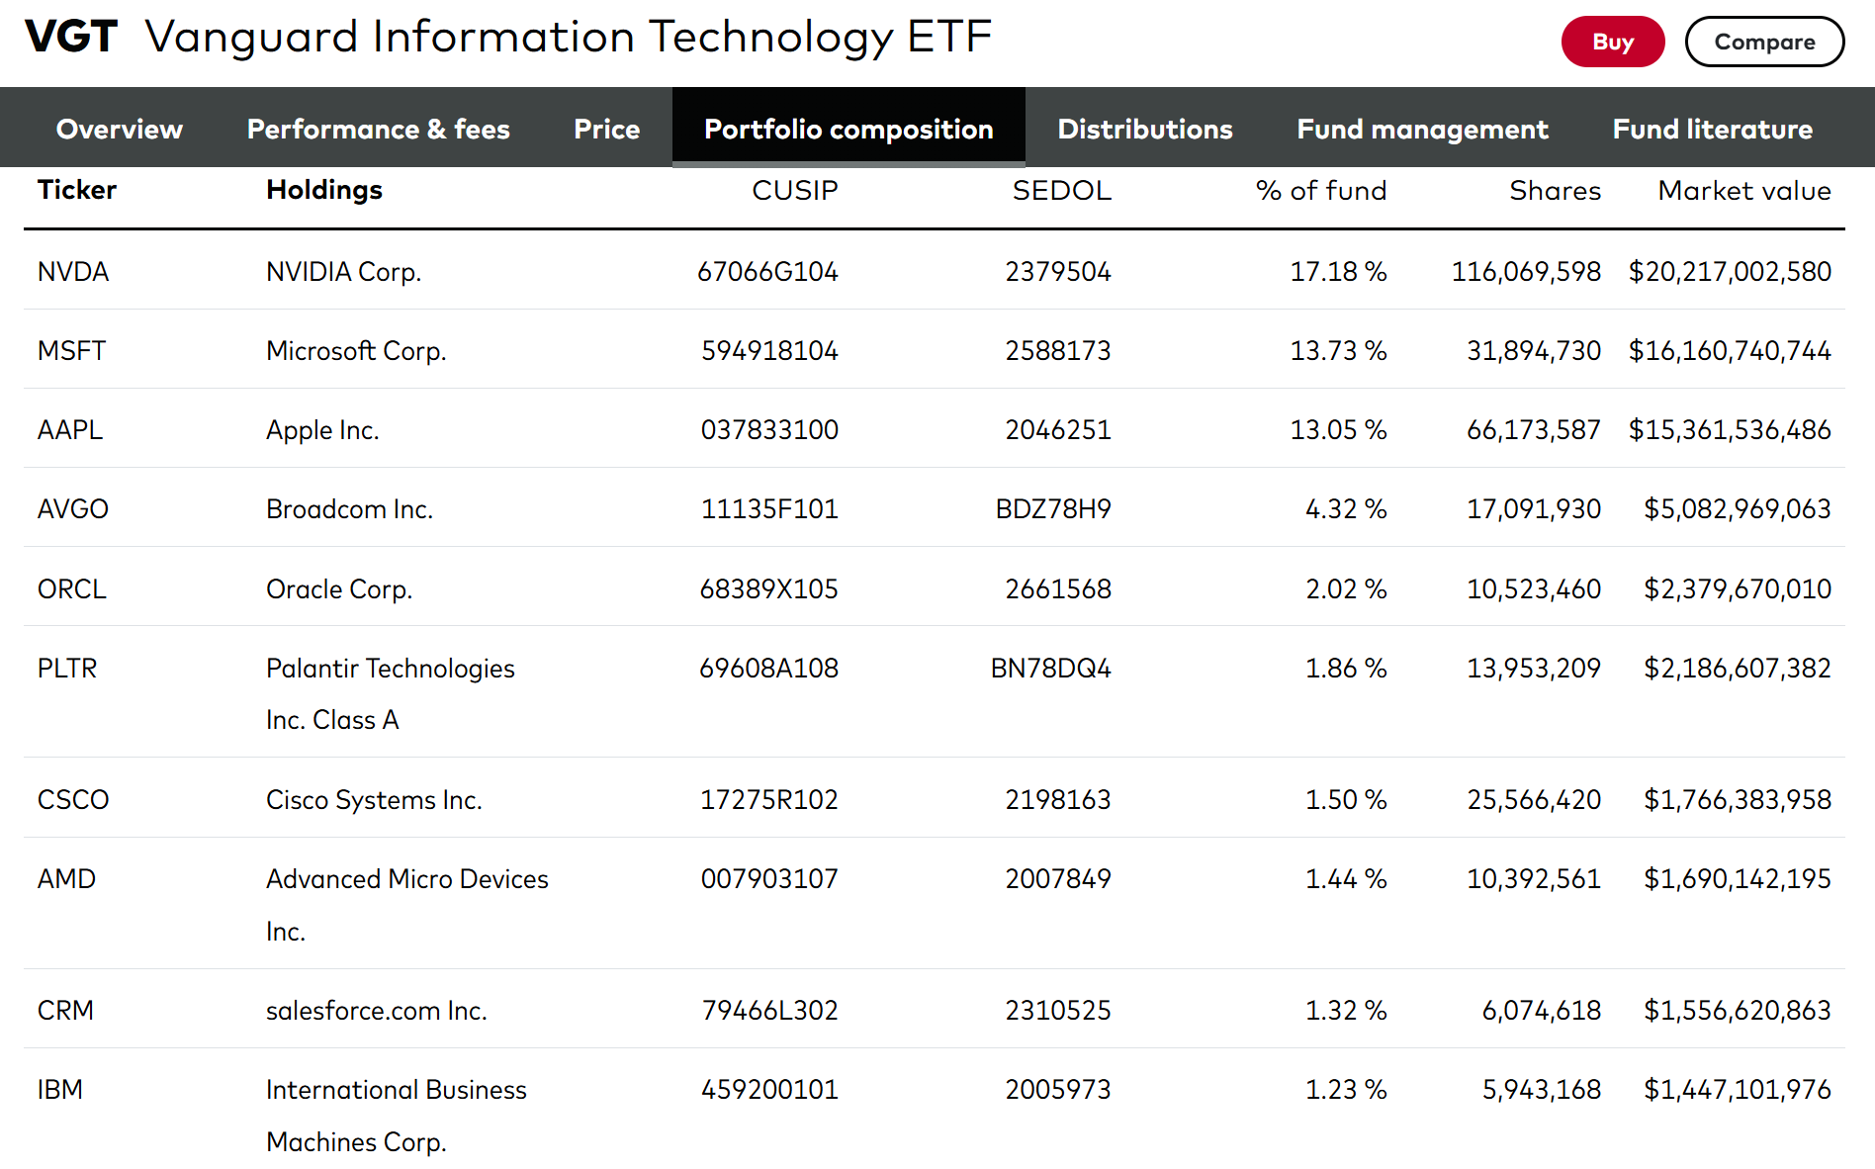The width and height of the screenshot is (1875, 1169).
Task: Click the Shares column header
Action: (x=1554, y=190)
